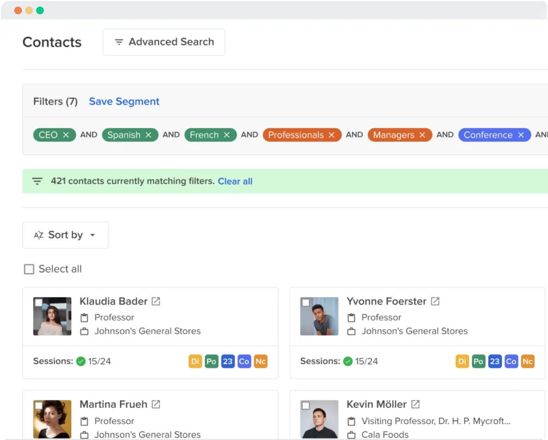The height and width of the screenshot is (440, 548).
Task: Click the filter icon in the green banner
Action: pyautogui.click(x=37, y=181)
